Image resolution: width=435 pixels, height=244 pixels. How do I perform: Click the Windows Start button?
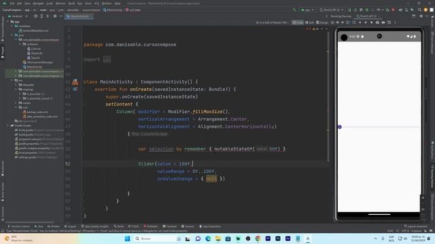click(127, 239)
